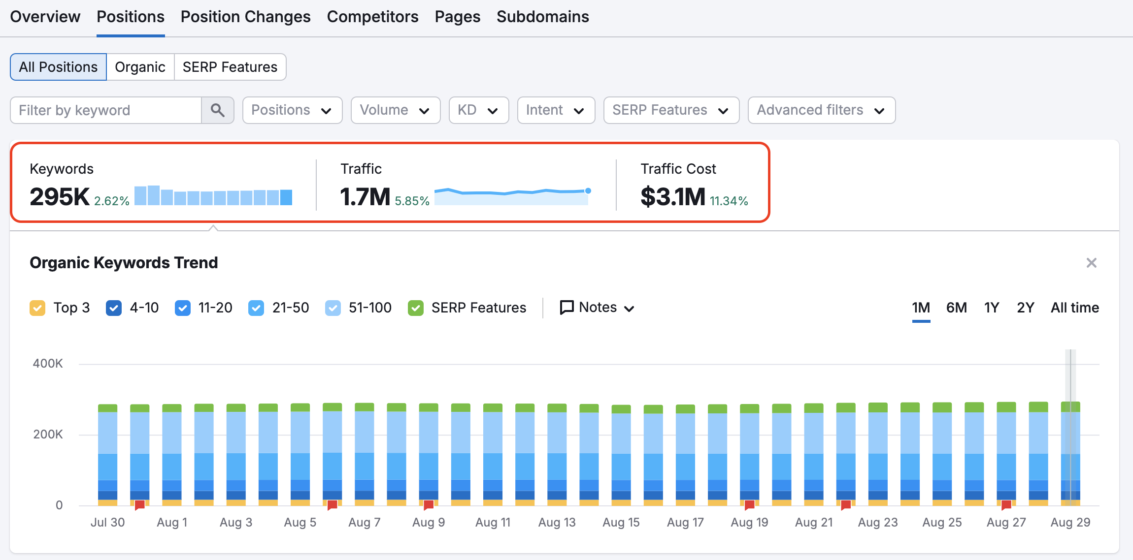Set chart range to 6M
The image size is (1133, 560).
956,308
